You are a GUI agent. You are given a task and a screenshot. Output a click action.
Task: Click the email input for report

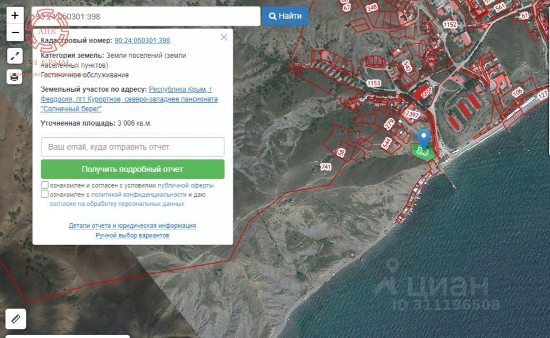132,147
